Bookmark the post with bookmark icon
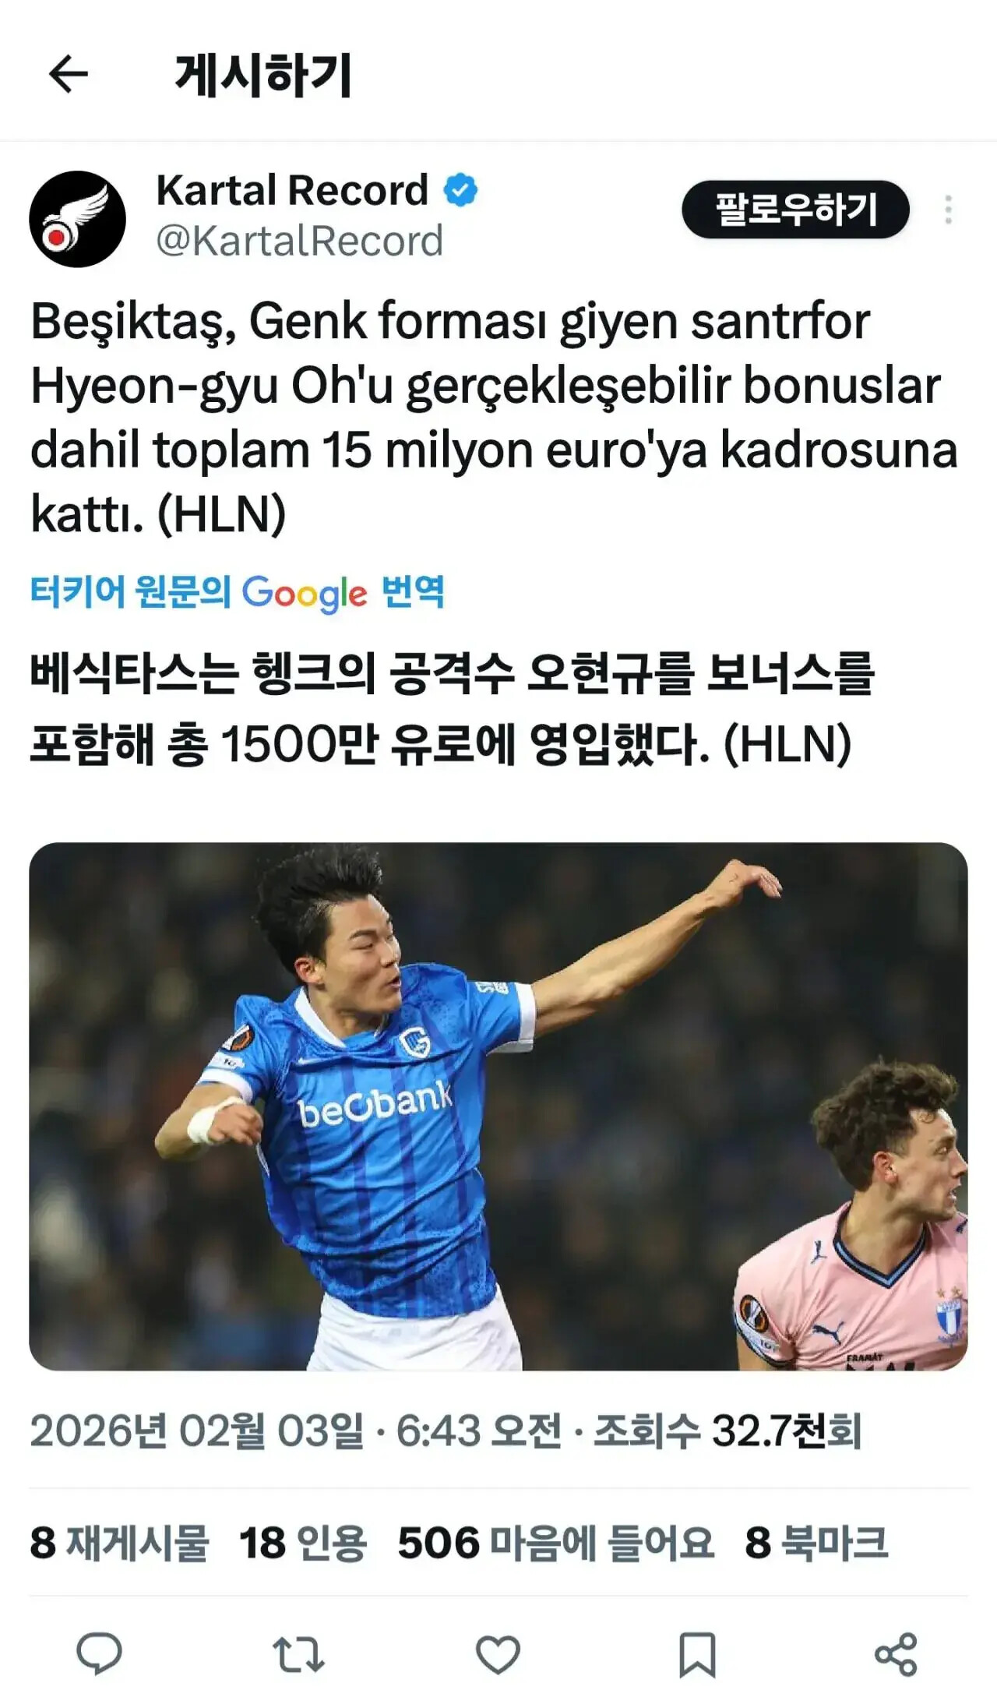Viewport: 997px width, 1704px height. pos(697,1654)
